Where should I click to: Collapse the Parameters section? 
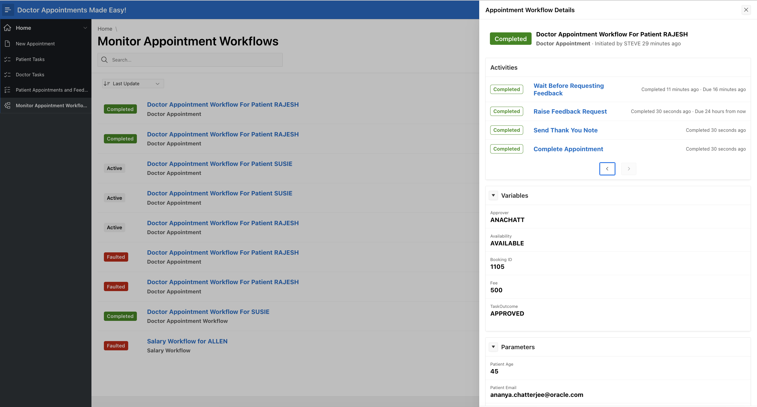click(x=493, y=347)
